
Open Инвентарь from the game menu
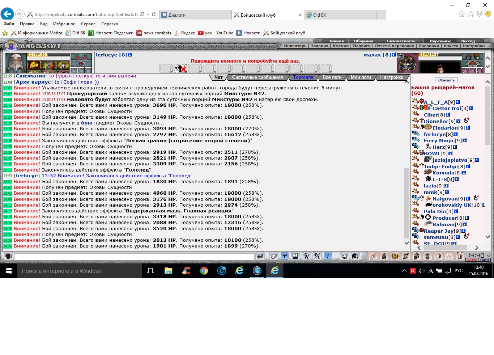pyautogui.click(x=295, y=46)
